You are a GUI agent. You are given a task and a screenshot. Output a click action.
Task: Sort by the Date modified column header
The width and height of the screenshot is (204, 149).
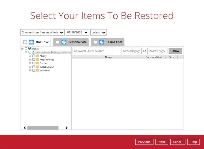153,57
